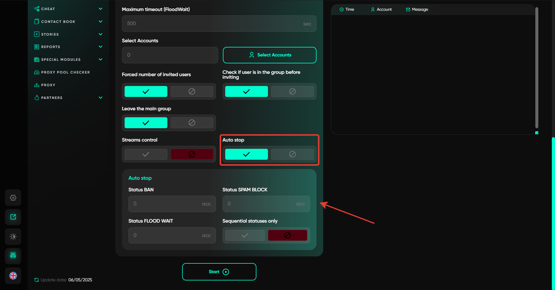This screenshot has height=290, width=555.
Task: Click the external link export icon
Action: click(x=13, y=217)
